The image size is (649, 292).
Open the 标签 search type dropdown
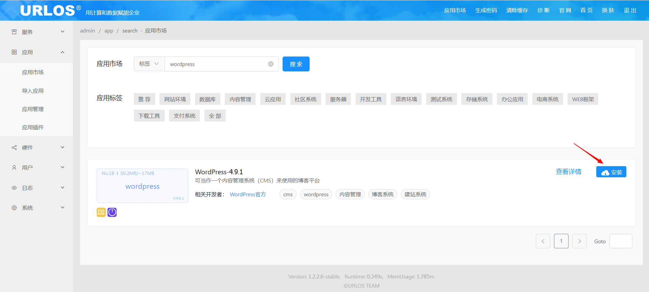[149, 64]
